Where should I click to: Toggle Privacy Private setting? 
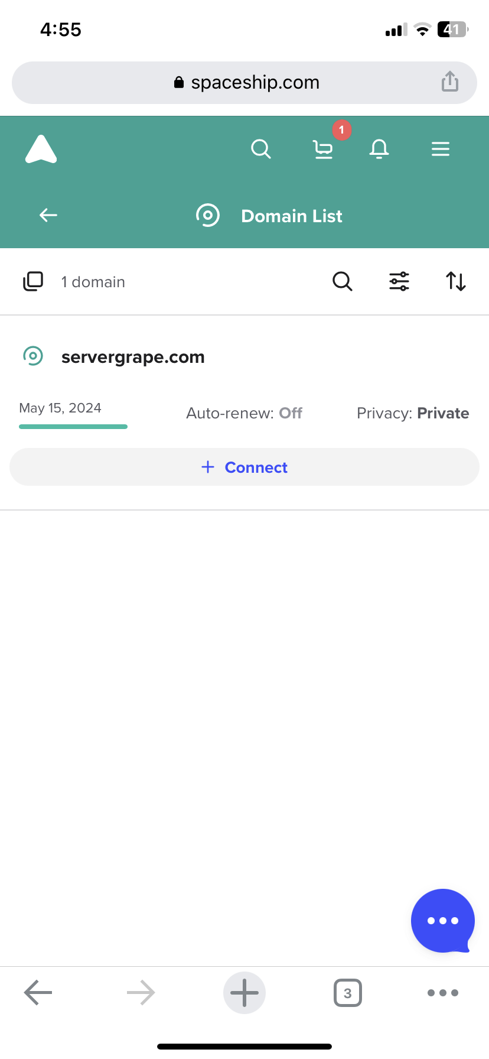pos(413,413)
